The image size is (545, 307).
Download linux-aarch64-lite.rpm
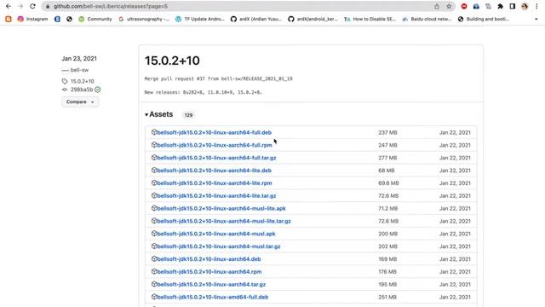coord(215,183)
